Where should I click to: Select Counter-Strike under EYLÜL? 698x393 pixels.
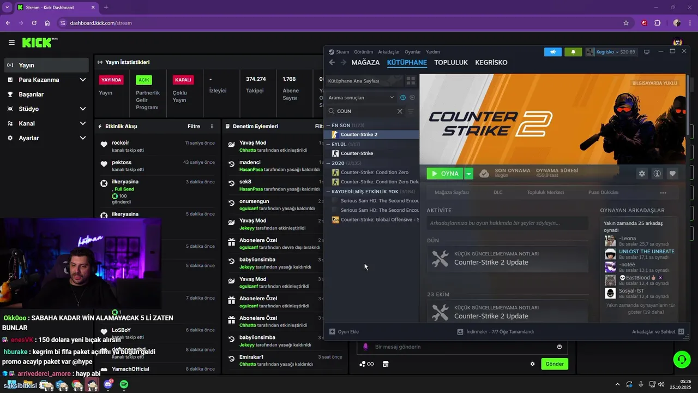pos(371,153)
